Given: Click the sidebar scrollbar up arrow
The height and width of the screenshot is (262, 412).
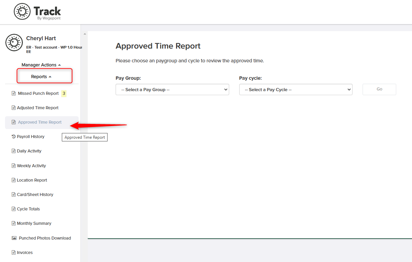Looking at the screenshot, I should (x=84, y=34).
